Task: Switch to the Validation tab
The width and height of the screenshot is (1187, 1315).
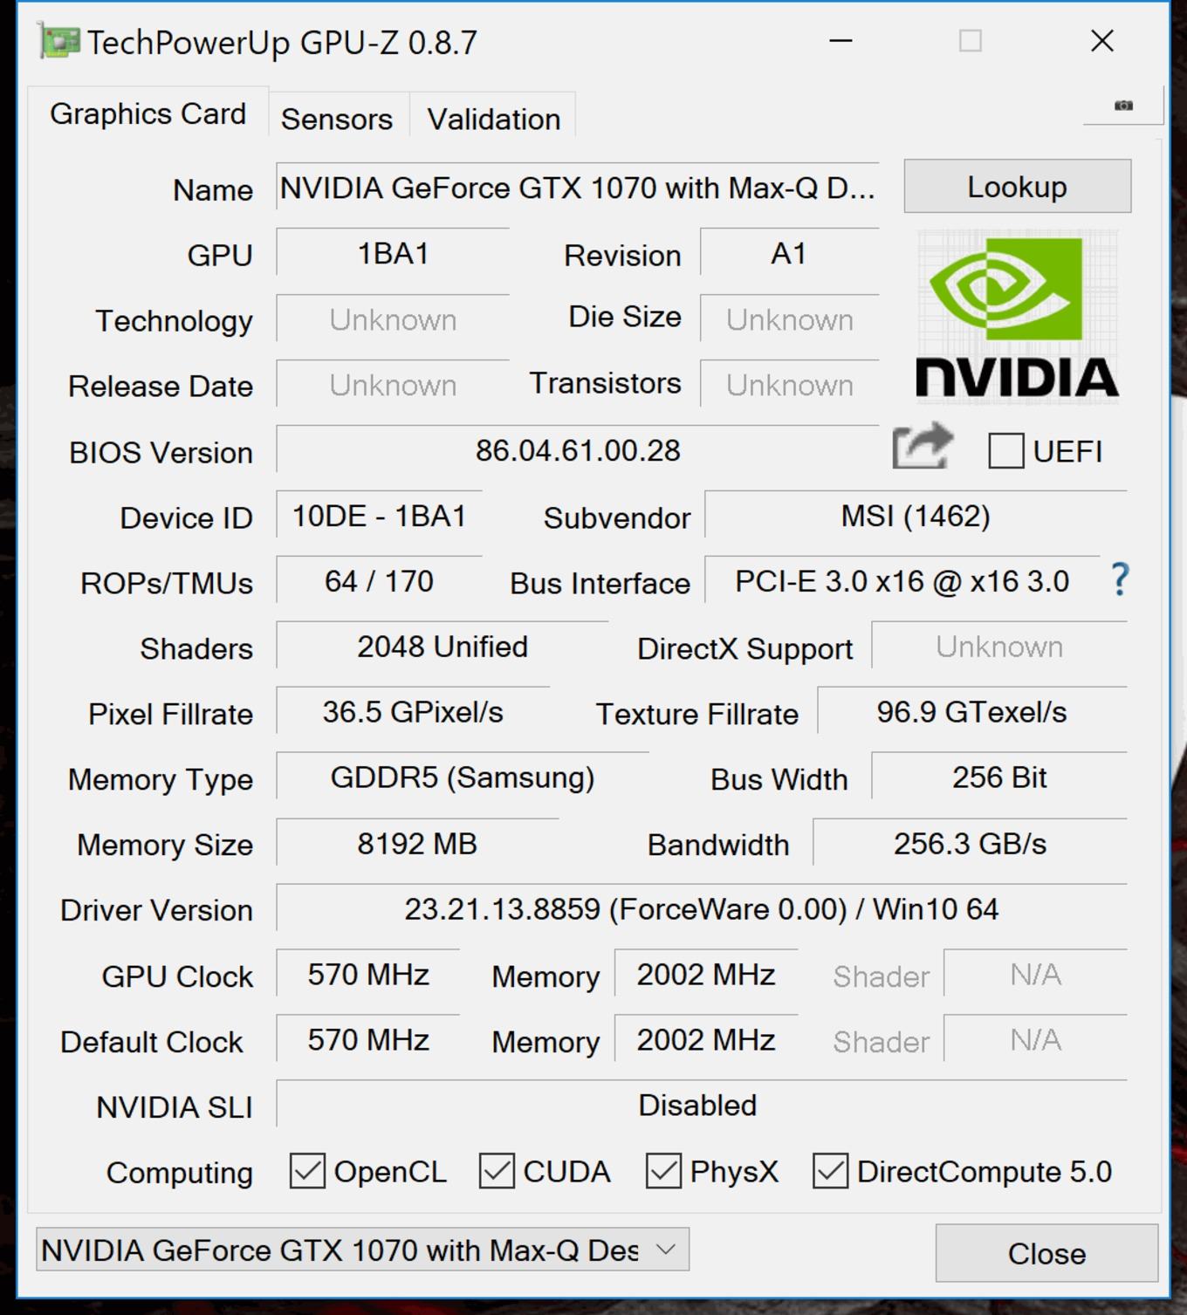Action: (x=494, y=119)
